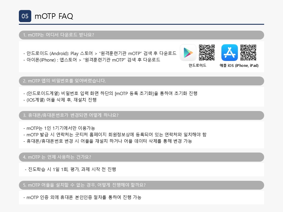The image size is (283, 212).
Task: Select question 2 header about forgotten password
Action: tap(141, 81)
